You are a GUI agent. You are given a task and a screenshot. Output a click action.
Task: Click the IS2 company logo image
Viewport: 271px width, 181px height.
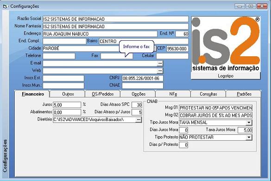pos(226,44)
